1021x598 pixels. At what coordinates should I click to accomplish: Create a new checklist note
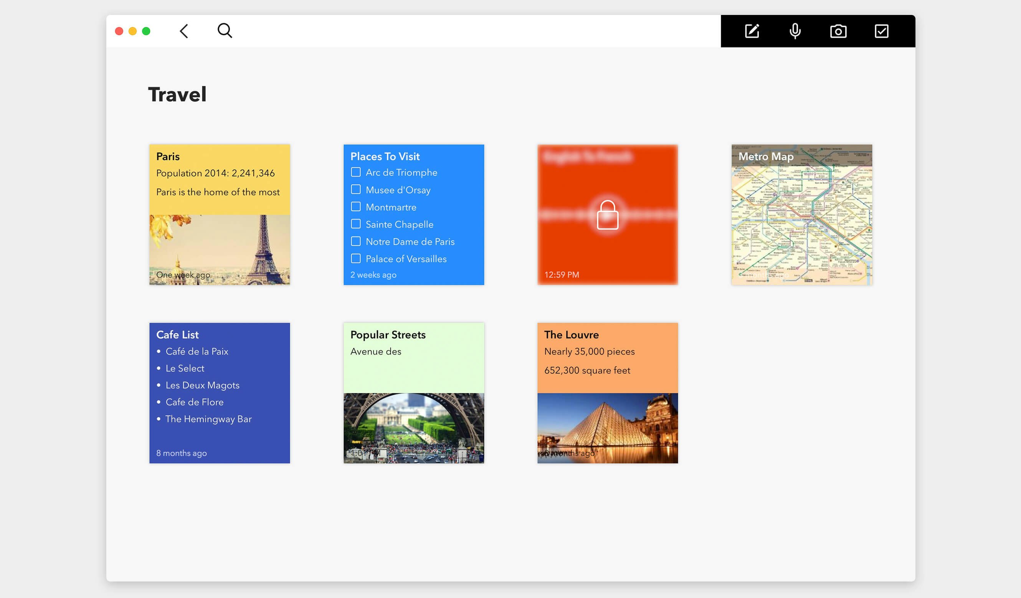point(881,31)
